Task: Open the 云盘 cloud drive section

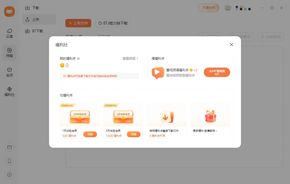Action: (x=9, y=33)
